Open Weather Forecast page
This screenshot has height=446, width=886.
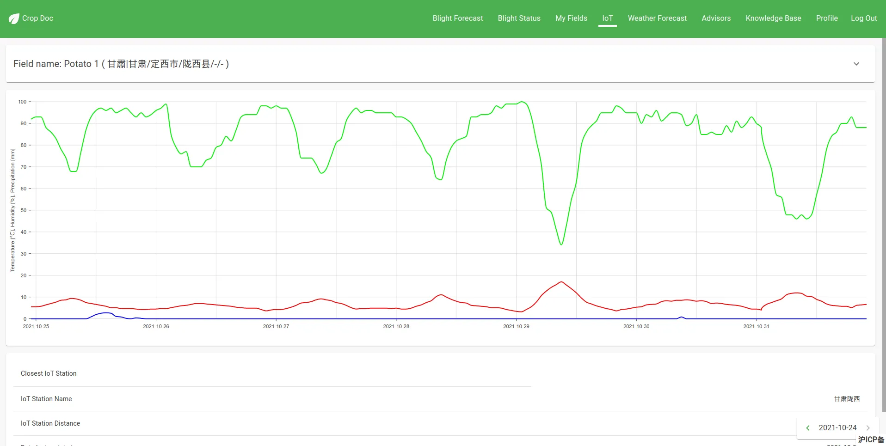[657, 18]
